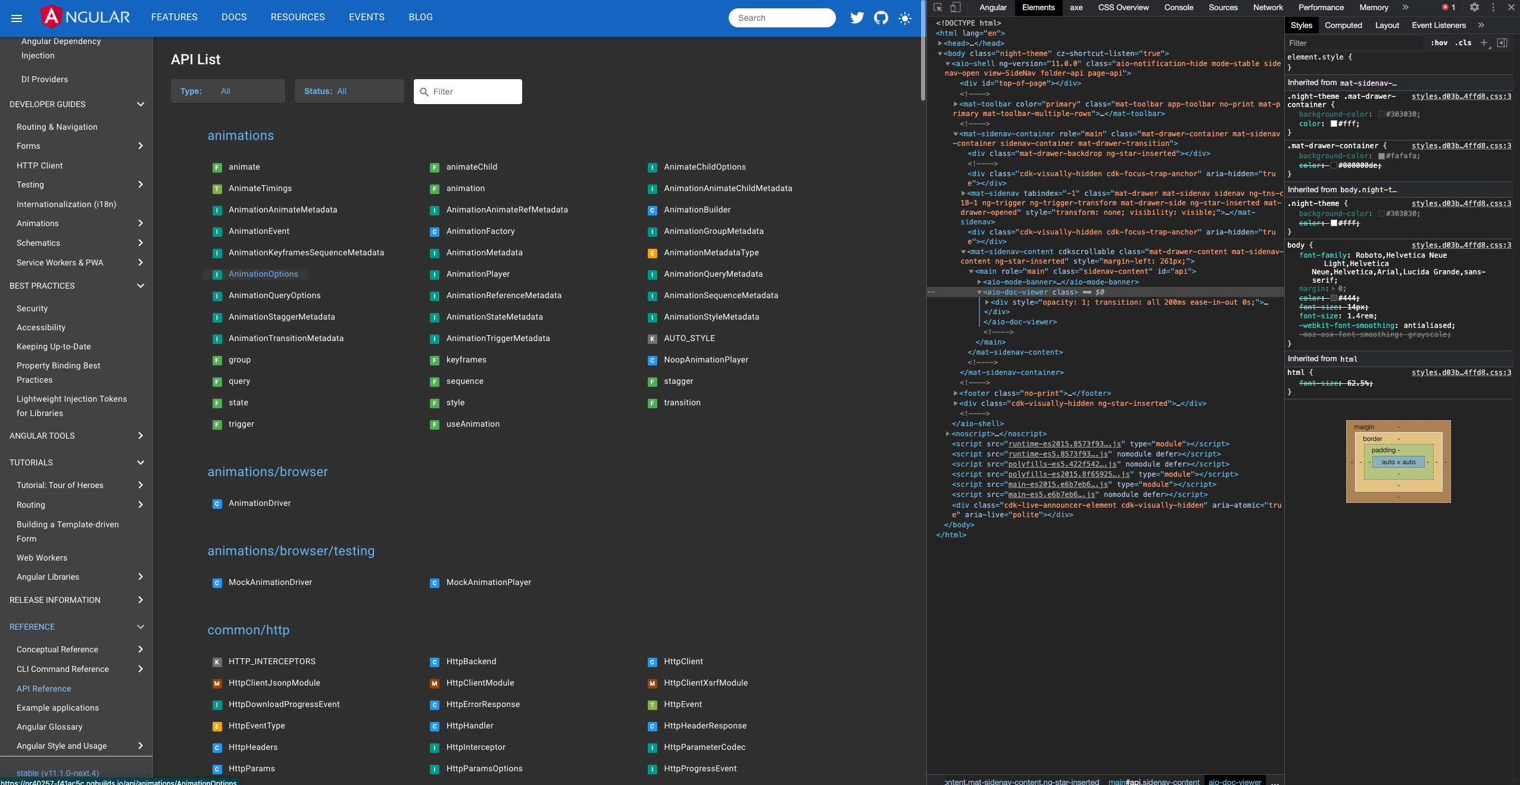Open the AnimationOptions API link
This screenshot has height=785, width=1520.
click(x=263, y=274)
